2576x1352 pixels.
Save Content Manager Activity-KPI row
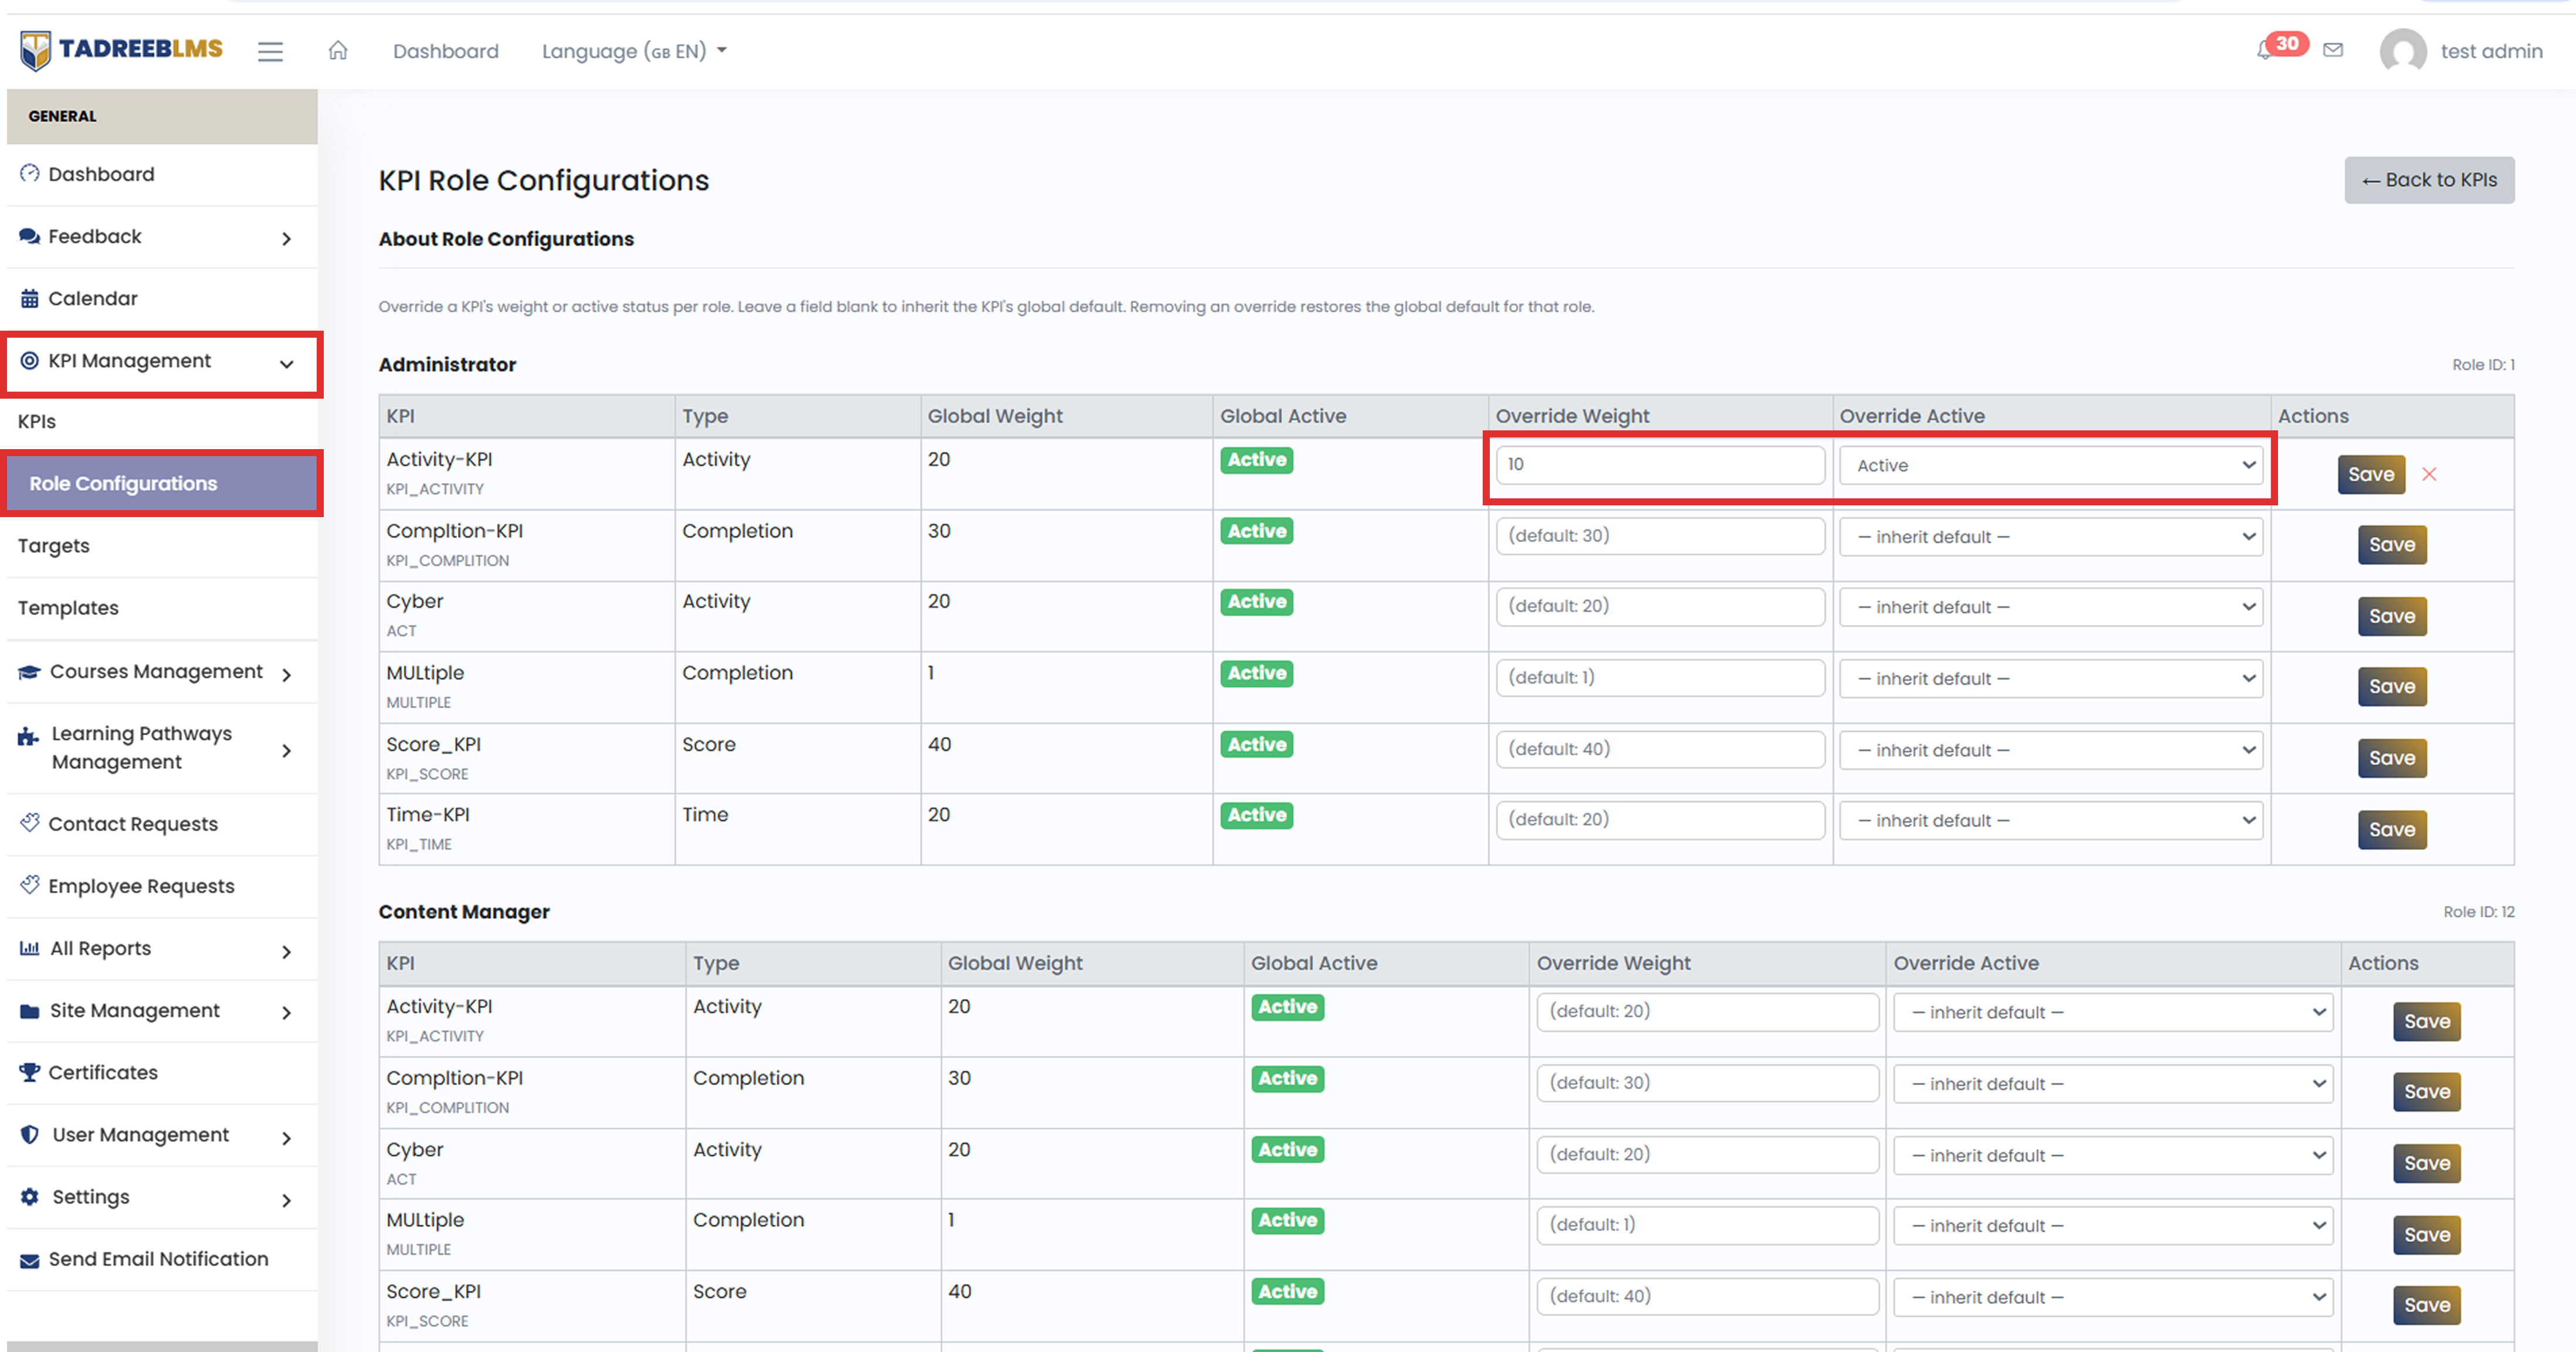pyautogui.click(x=2427, y=1021)
